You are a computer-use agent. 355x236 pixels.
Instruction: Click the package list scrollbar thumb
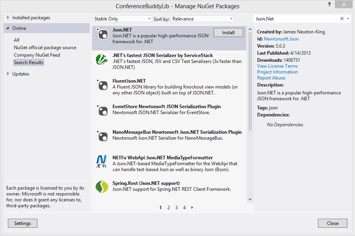pos(250,81)
